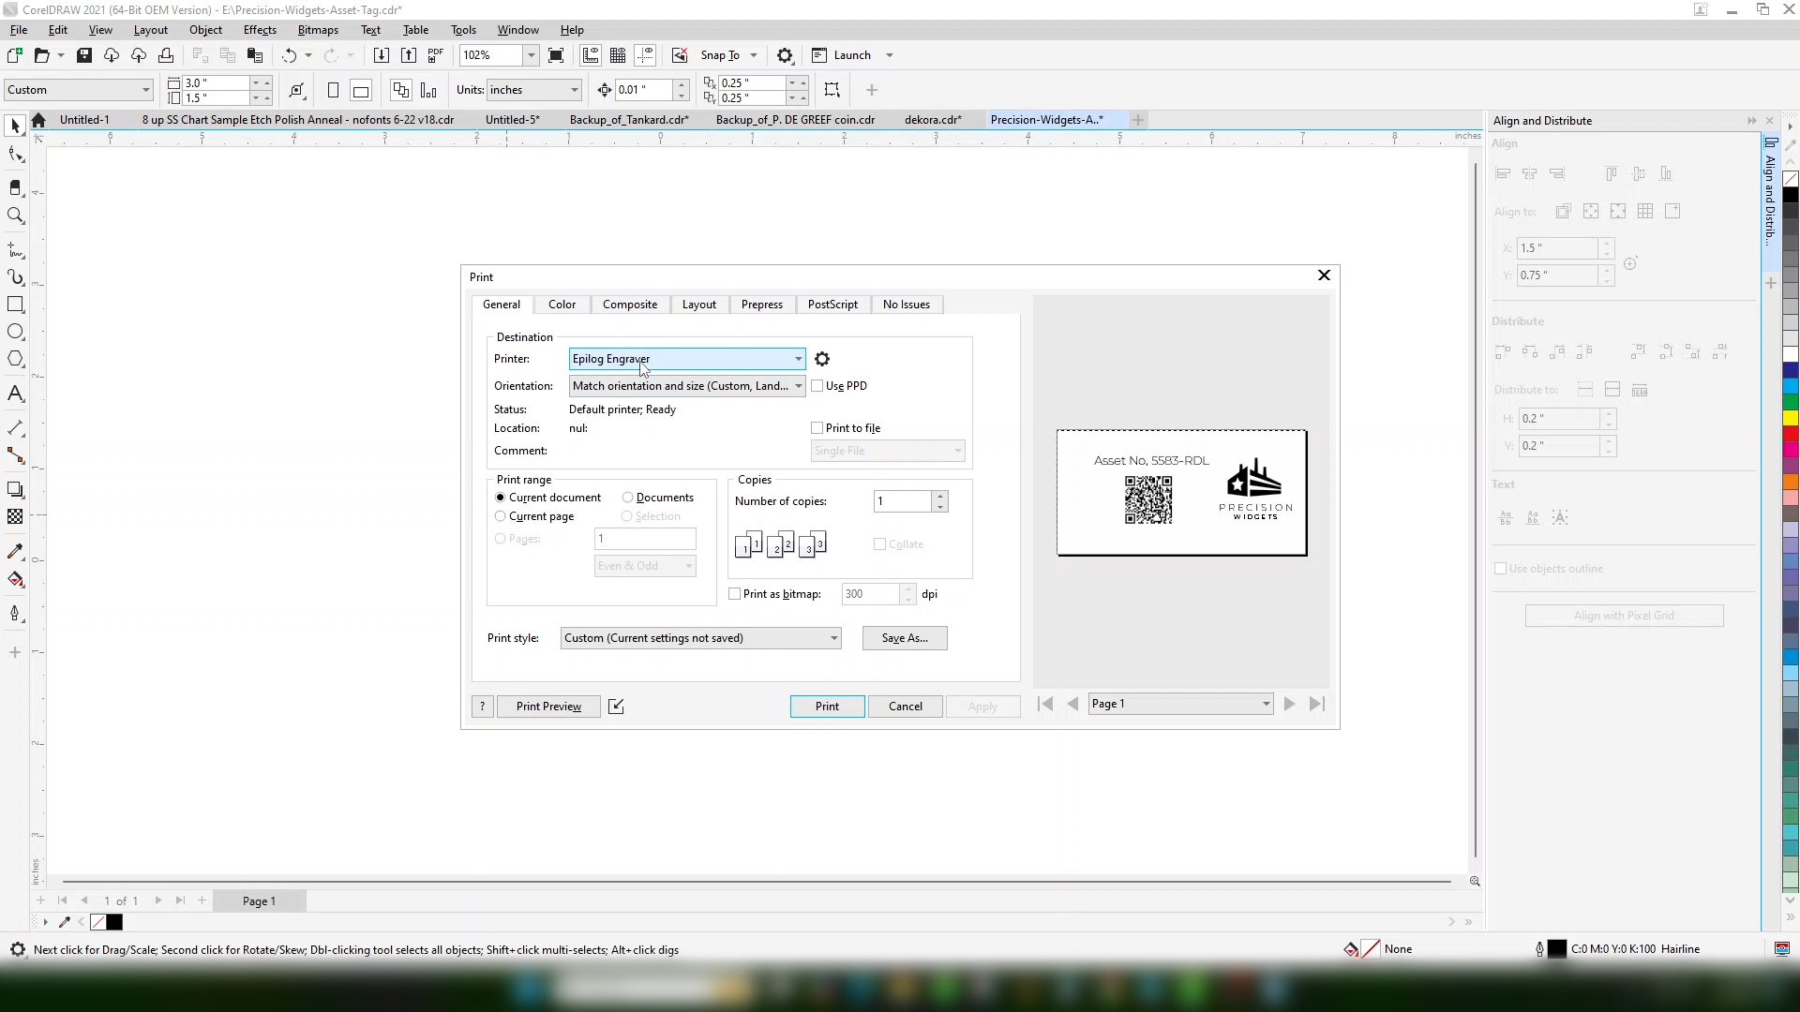Screen dimensions: 1800x1012
Task: Open the Printer selection dropdown
Action: tap(798, 359)
